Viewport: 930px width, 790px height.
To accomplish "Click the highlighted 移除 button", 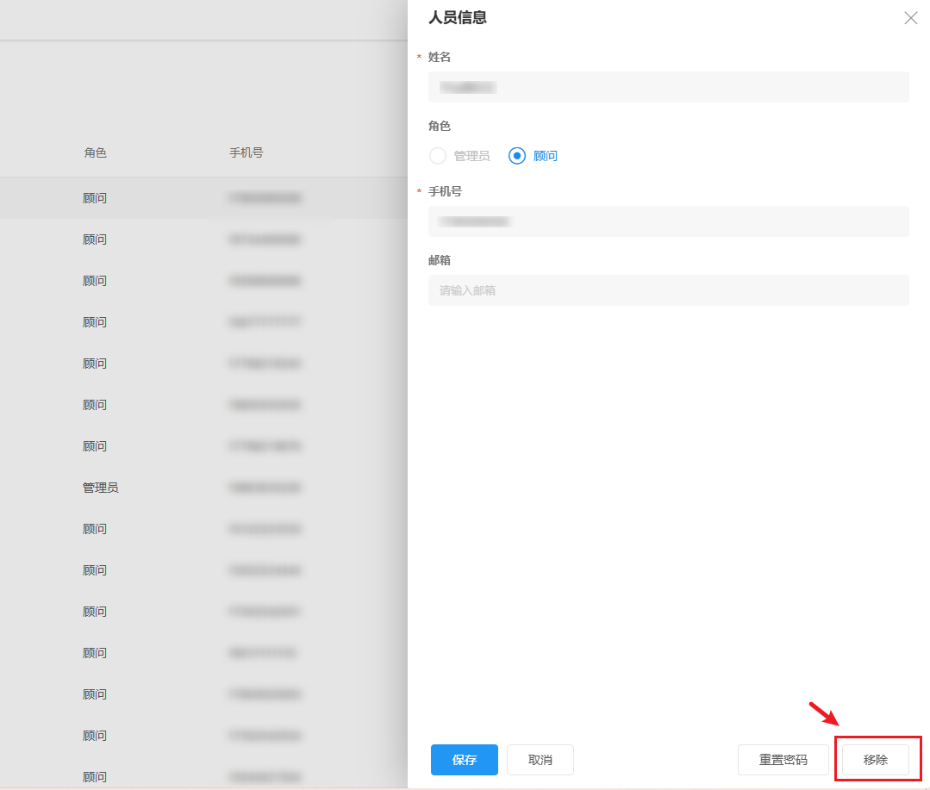I will (875, 760).
